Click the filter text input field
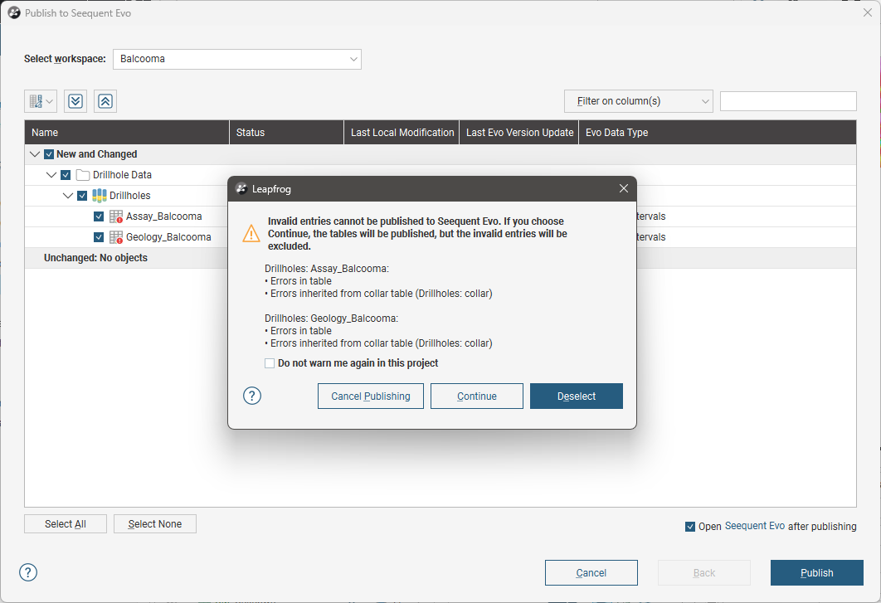The image size is (881, 603). click(x=788, y=101)
